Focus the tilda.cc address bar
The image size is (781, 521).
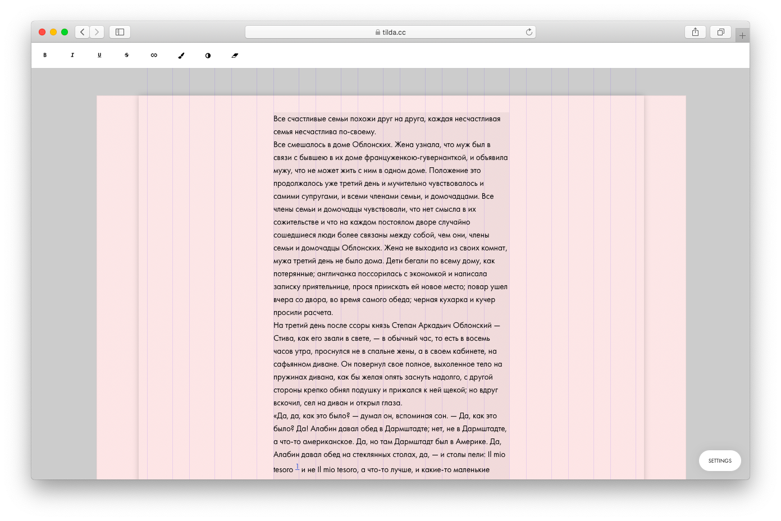click(x=390, y=32)
